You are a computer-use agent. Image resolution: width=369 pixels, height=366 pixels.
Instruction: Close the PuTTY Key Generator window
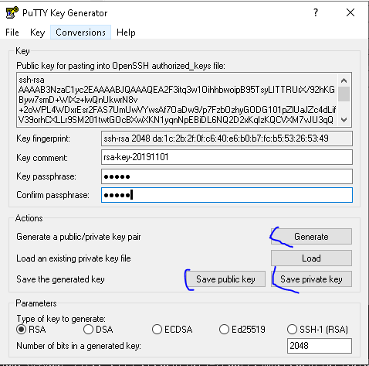pyautogui.click(x=350, y=12)
